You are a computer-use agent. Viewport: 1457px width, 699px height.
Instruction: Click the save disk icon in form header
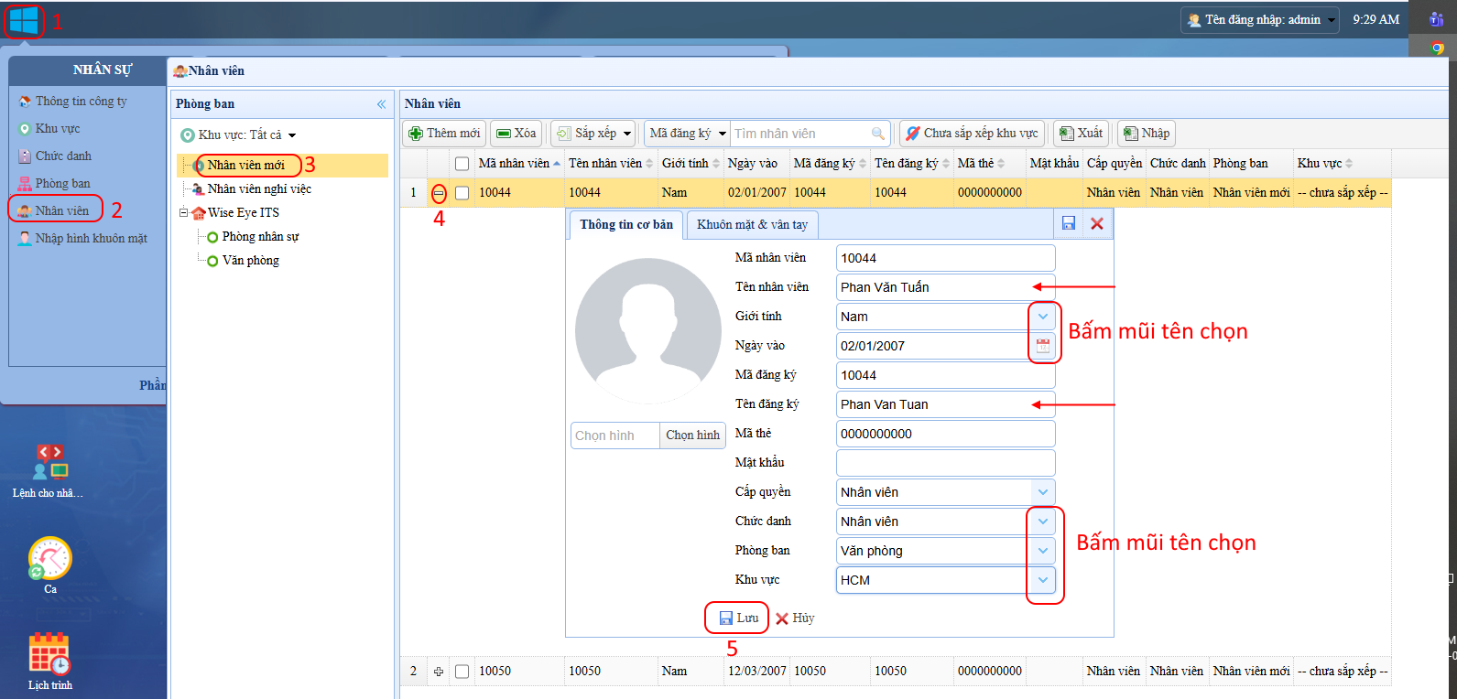[1068, 223]
